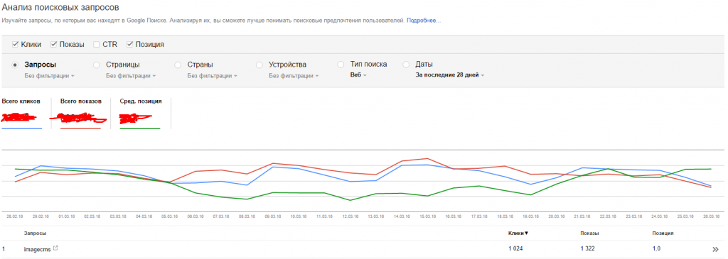This screenshot has height=259, width=728.
Task: Select the Даты radio button
Action: point(406,65)
